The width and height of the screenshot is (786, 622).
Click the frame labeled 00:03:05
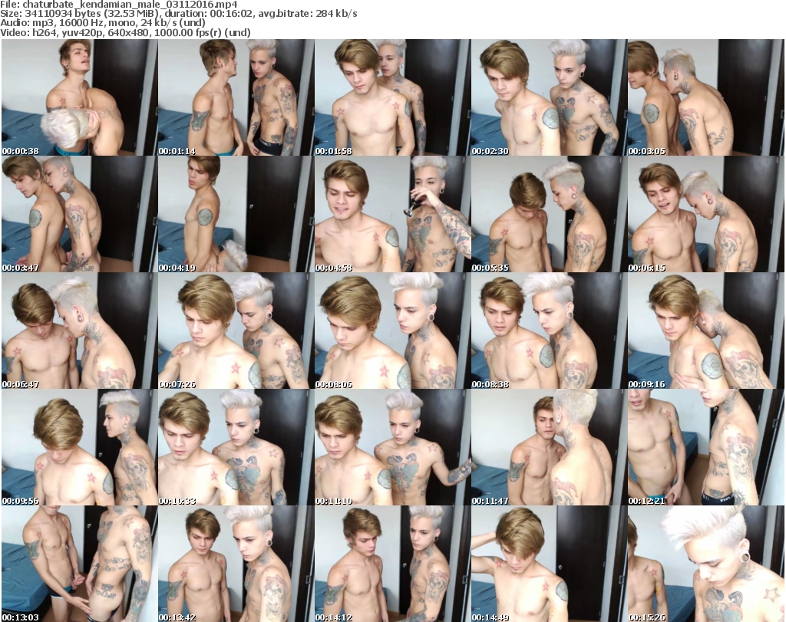point(705,97)
